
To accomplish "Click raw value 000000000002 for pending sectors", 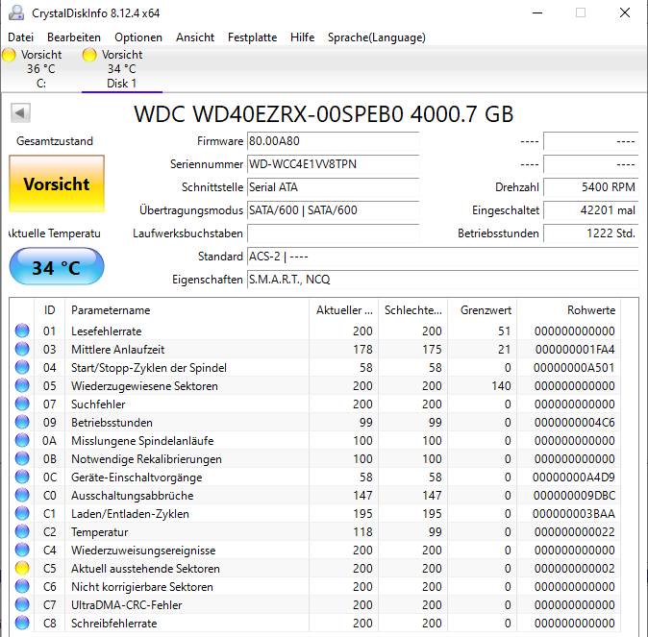I will pos(574,569).
